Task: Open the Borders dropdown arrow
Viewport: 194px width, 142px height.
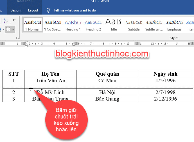Action: [13, 29]
